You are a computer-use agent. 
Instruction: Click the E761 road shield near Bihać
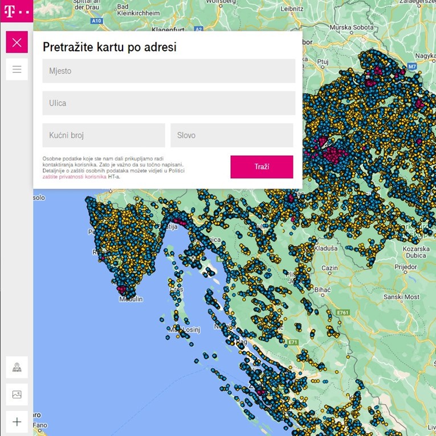[343, 313]
